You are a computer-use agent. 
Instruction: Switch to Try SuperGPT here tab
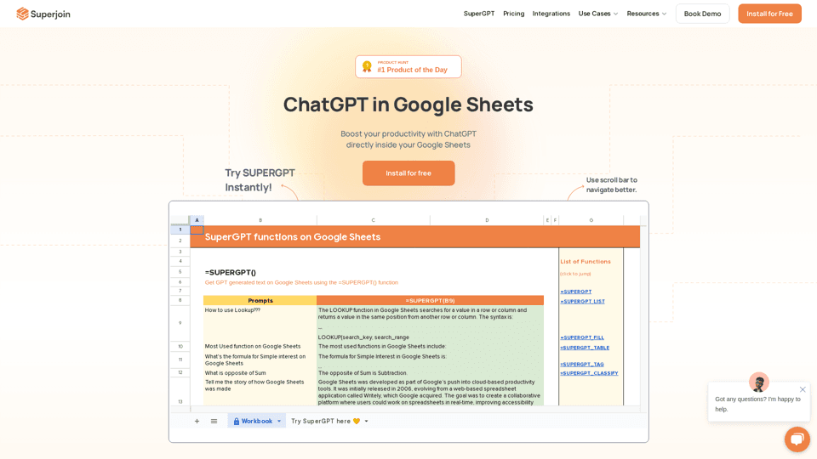pos(325,421)
